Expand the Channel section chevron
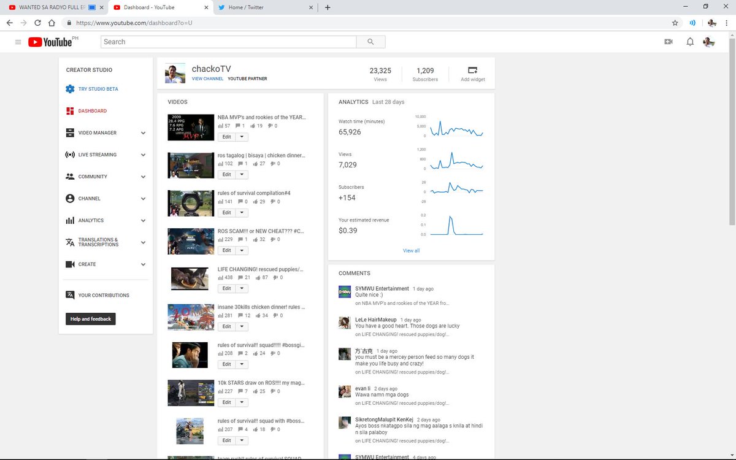736x460 pixels. [143, 199]
